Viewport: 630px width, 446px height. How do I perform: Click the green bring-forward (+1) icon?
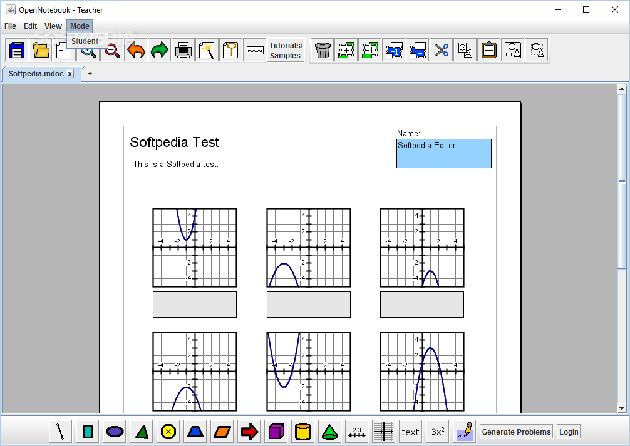click(x=369, y=50)
